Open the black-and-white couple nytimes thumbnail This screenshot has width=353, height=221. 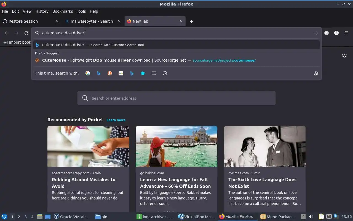pyautogui.click(x=265, y=146)
